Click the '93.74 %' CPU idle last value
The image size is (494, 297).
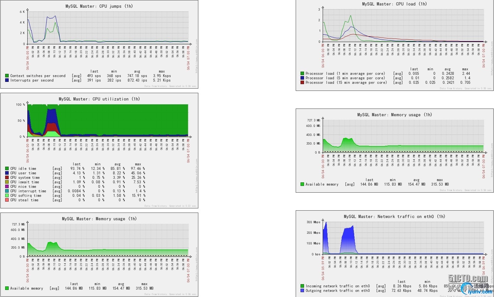click(x=77, y=169)
